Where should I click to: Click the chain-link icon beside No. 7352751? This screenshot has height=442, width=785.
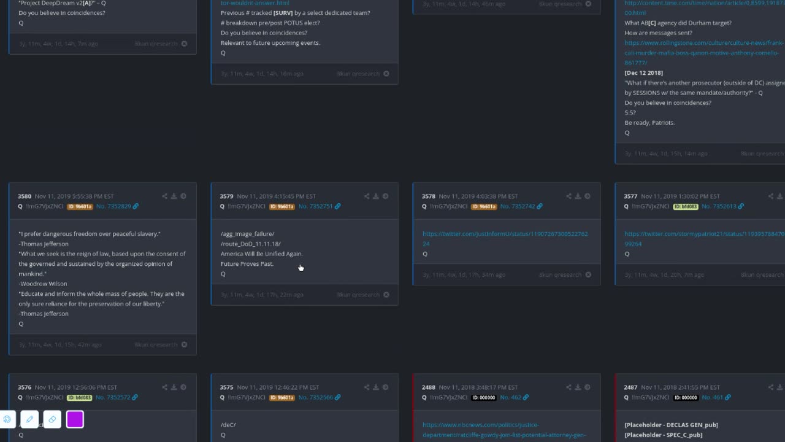pos(337,206)
